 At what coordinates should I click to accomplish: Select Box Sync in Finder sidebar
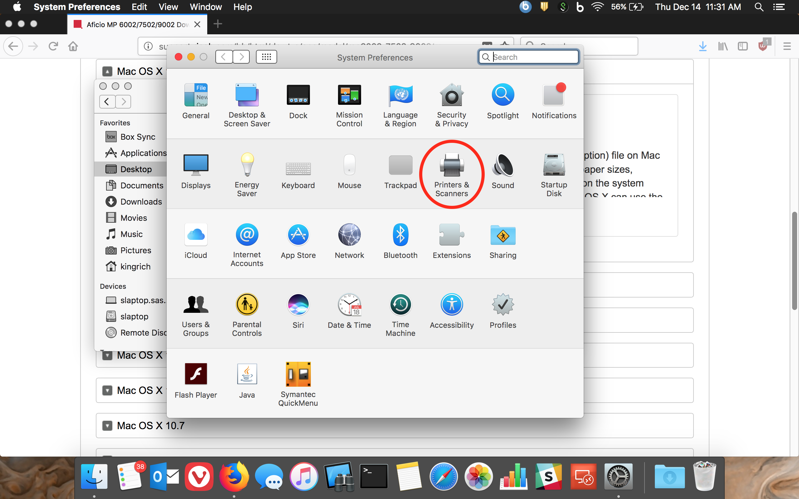tap(131, 137)
